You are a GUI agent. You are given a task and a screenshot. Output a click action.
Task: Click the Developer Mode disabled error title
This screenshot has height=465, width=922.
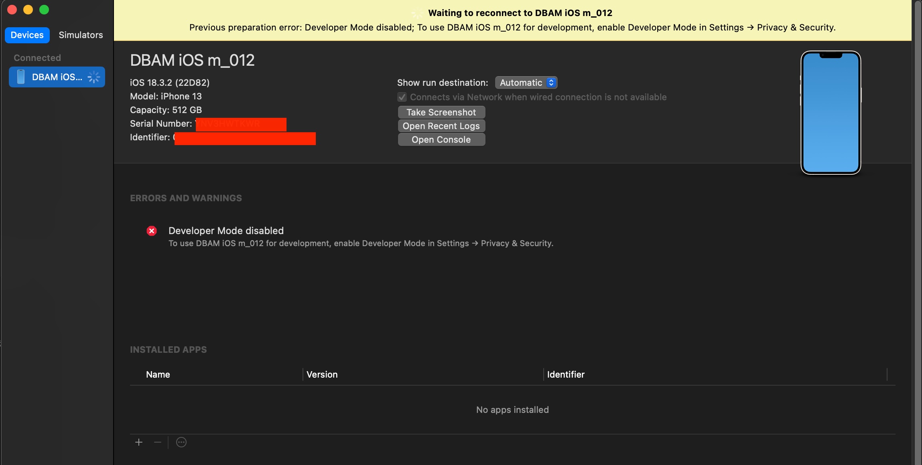click(226, 230)
